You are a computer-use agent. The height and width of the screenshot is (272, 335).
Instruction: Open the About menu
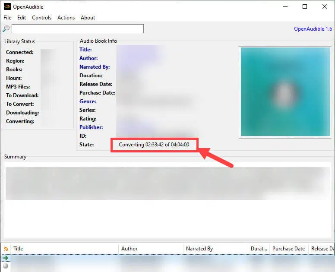(88, 18)
